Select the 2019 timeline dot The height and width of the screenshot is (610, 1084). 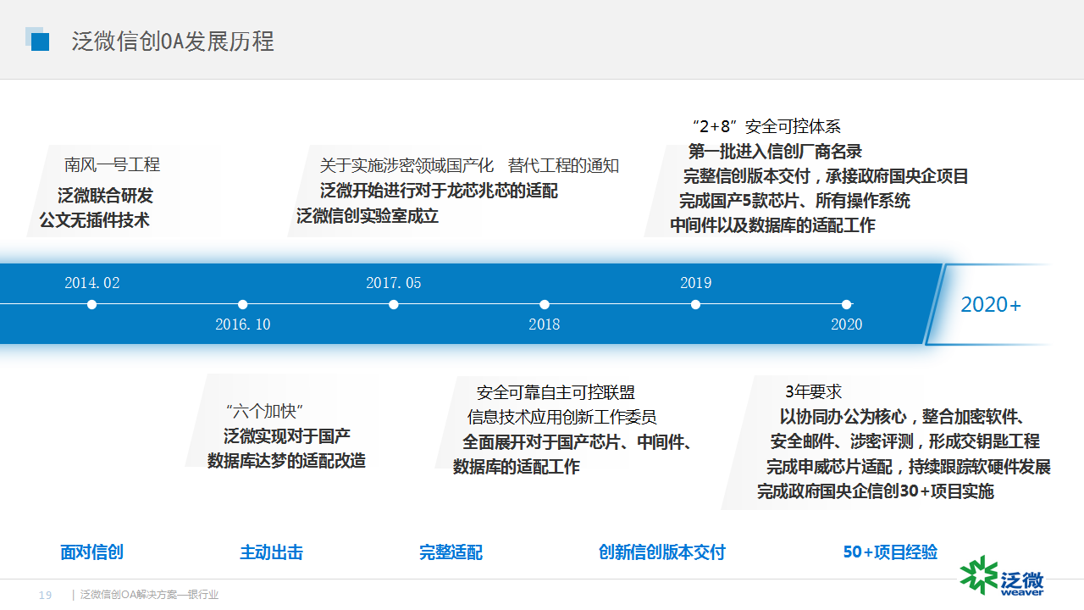pos(695,304)
